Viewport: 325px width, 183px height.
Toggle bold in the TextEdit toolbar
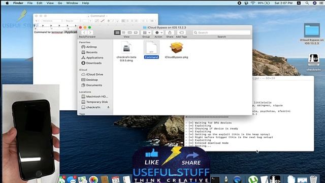point(108,21)
